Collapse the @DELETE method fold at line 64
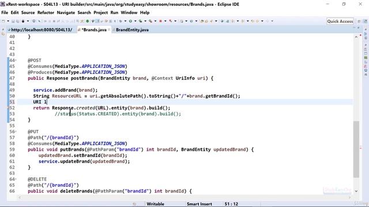 point(16,179)
